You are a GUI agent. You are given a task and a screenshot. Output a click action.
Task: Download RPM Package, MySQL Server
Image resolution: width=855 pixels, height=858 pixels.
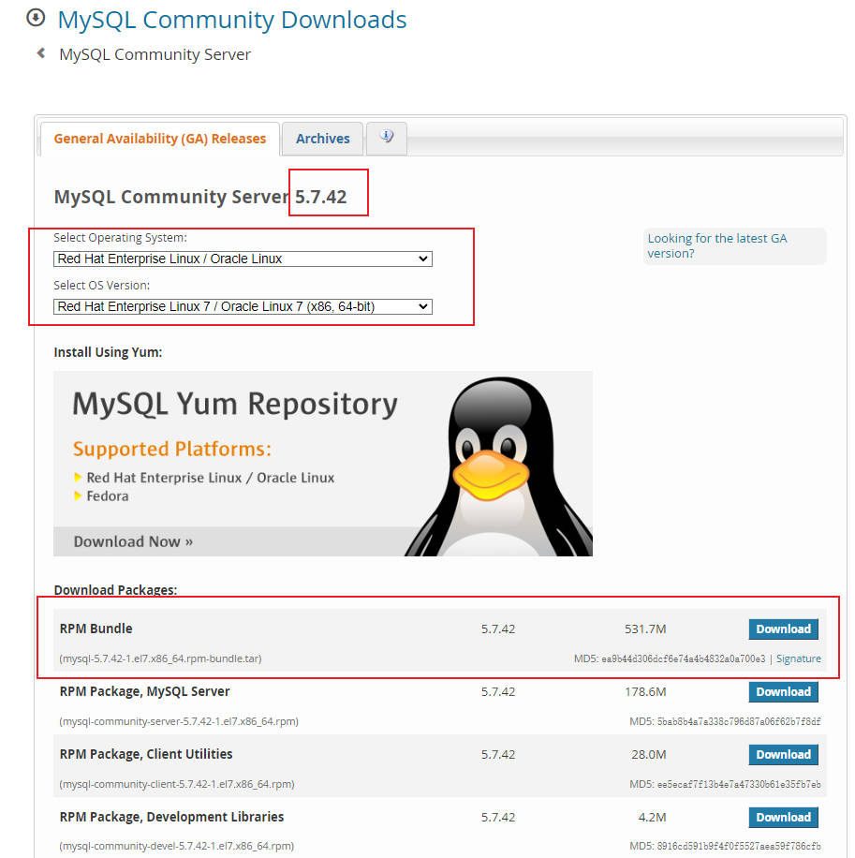pos(783,691)
